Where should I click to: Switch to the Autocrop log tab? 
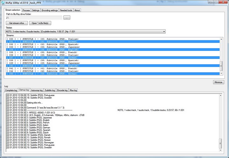[x=37, y=90]
